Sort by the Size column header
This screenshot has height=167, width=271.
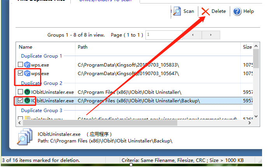click(247, 47)
